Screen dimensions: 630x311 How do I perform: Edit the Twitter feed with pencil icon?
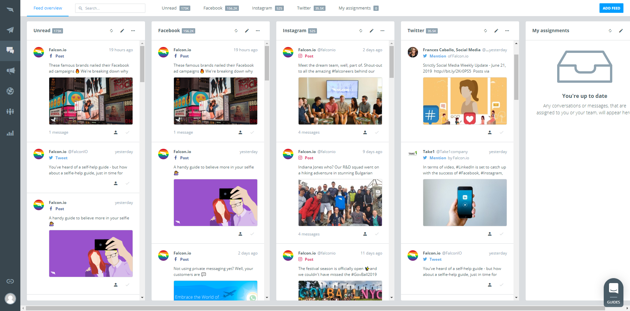click(x=496, y=31)
